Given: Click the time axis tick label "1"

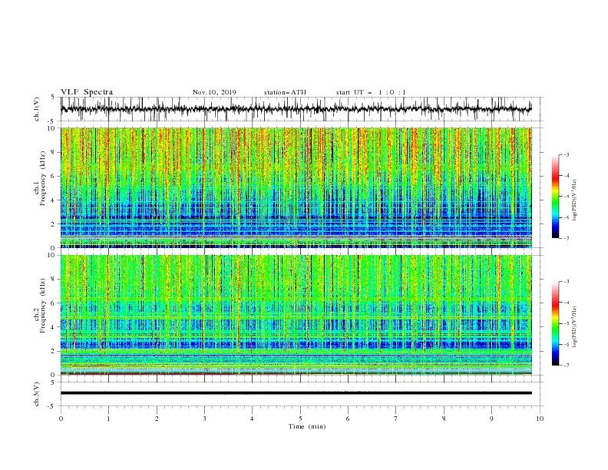Looking at the screenshot, I should (108, 419).
